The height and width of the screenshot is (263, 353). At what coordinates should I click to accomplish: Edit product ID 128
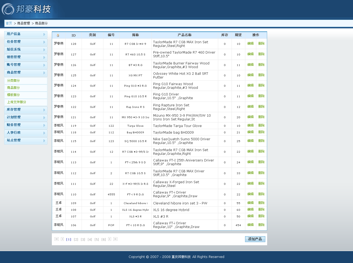coord(250,43)
